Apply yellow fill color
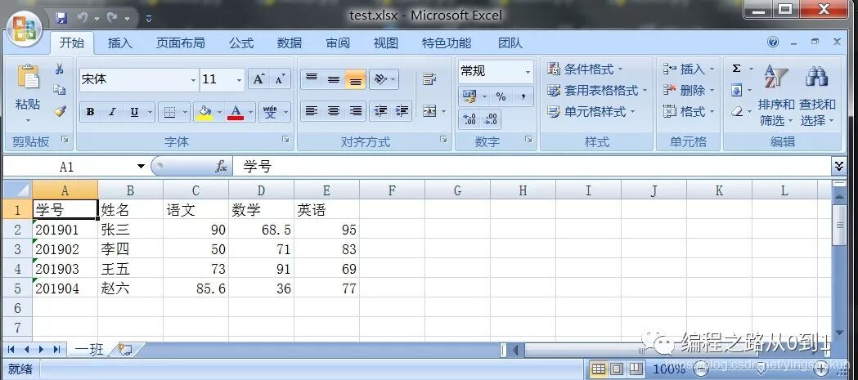858x380 pixels. coord(205,112)
